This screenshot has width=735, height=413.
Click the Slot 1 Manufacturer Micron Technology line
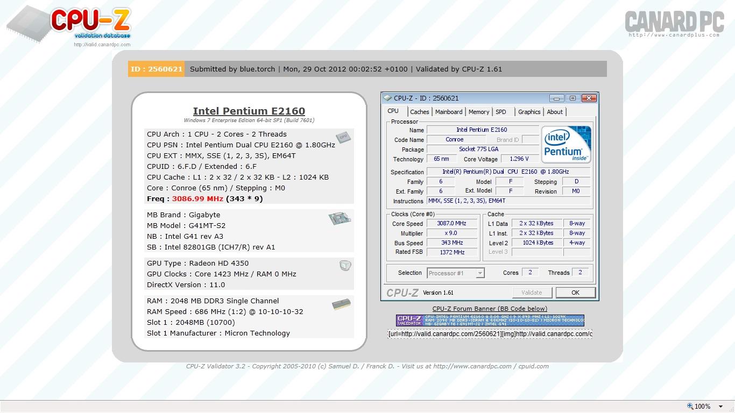tap(218, 333)
